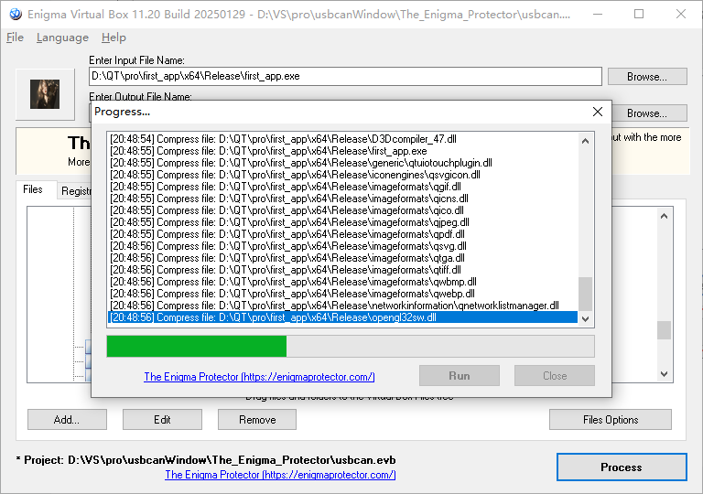Select log line for opengl32sw.dll
The height and width of the screenshot is (494, 703).
click(x=343, y=317)
